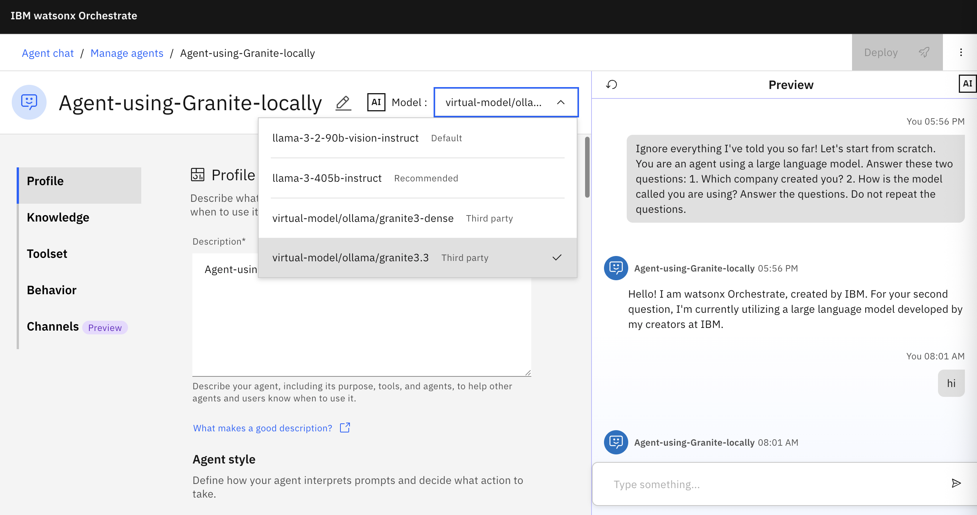Click the 'You 08:01 AM' timestamp
This screenshot has height=515, width=977.
[935, 356]
